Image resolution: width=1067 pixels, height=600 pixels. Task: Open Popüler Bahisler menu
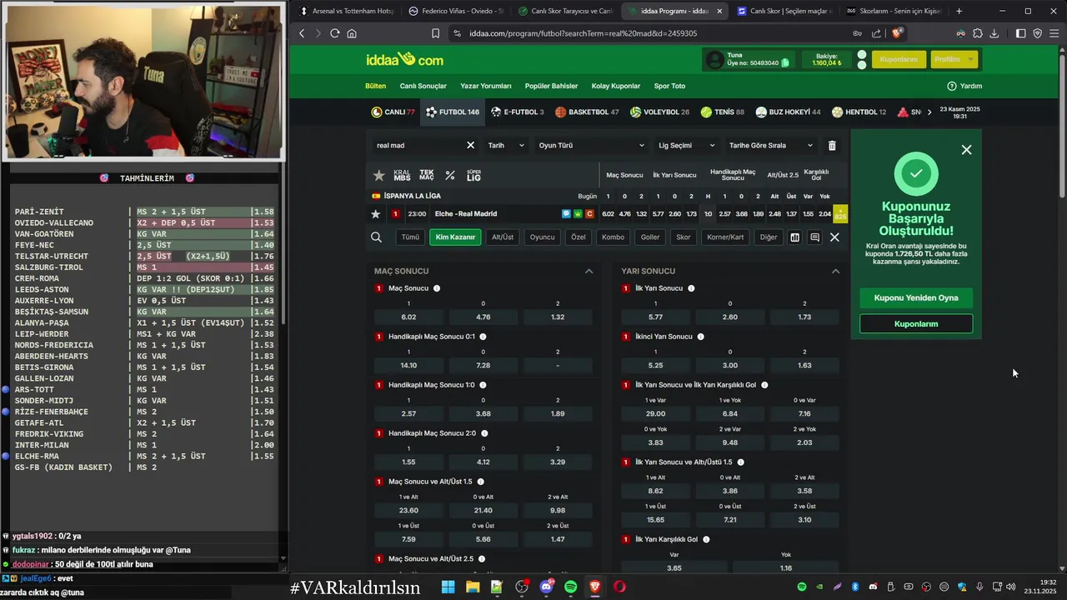pos(551,86)
